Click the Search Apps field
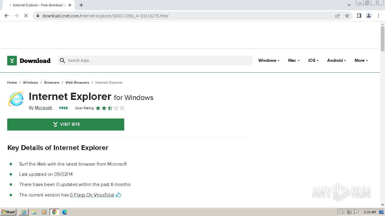 [155, 61]
